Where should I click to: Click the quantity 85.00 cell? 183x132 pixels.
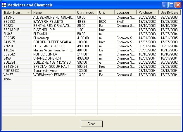pos(87,26)
